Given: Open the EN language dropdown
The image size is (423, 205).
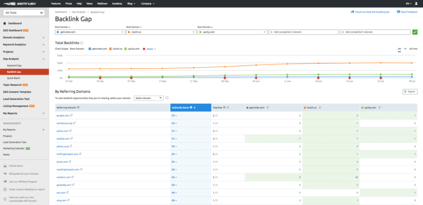Looking at the screenshot, I should tap(409, 4).
